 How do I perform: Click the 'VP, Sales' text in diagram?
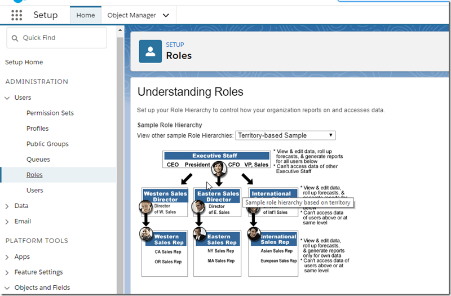(257, 165)
